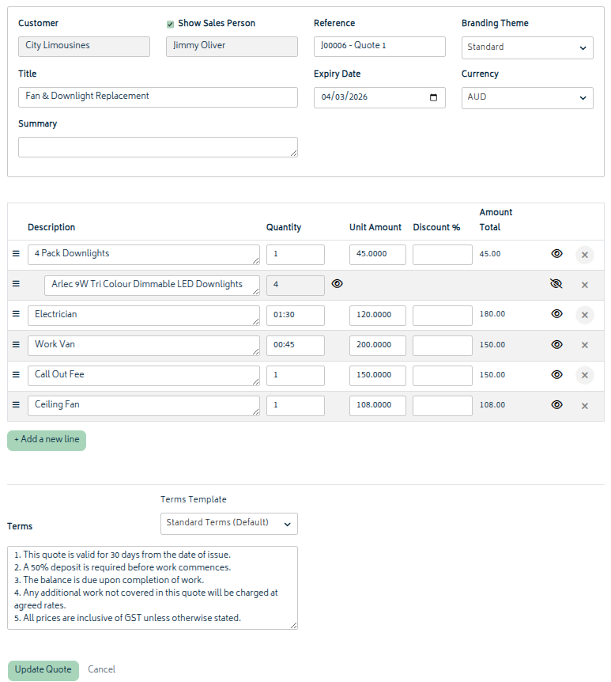Delete the Arlec LED Downlights sub-line
This screenshot has width=611, height=682.
point(585,285)
